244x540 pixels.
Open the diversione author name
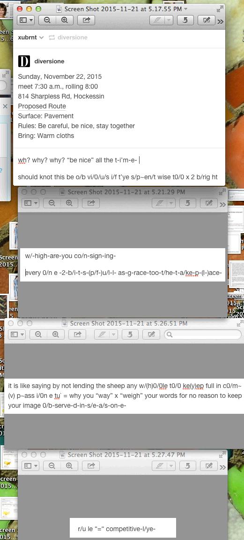click(x=49, y=61)
